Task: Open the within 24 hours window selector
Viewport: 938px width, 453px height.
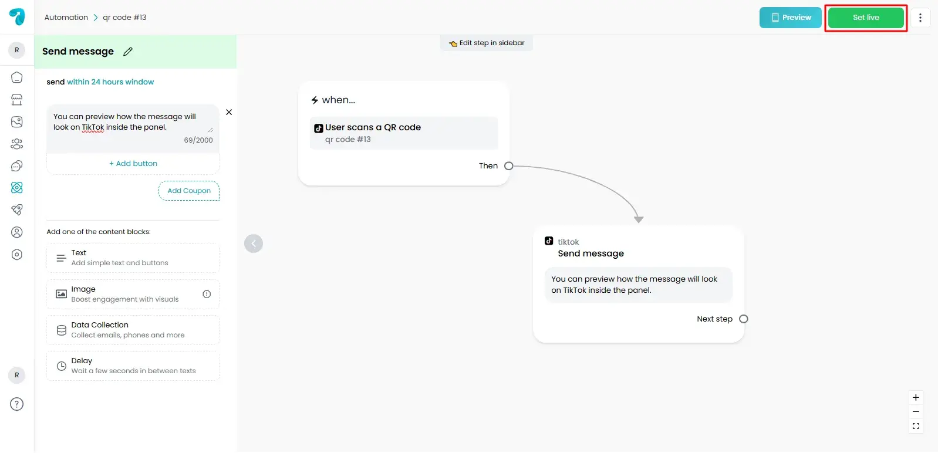Action: (x=110, y=82)
